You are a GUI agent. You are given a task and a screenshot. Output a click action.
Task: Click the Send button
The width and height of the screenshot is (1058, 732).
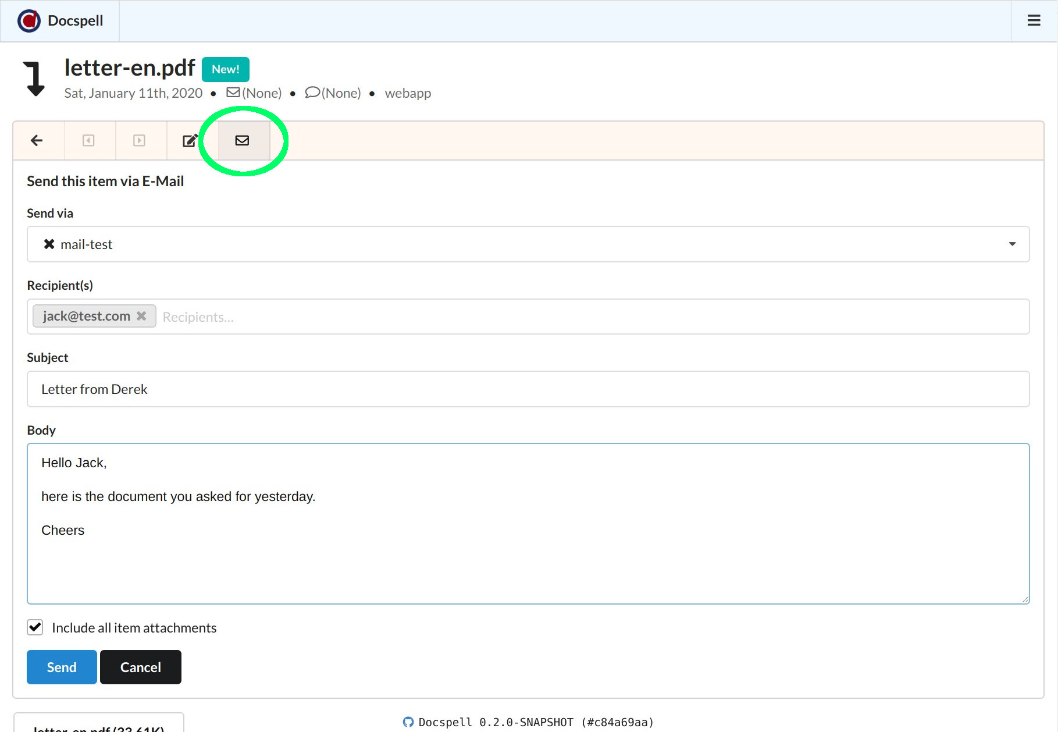click(62, 667)
